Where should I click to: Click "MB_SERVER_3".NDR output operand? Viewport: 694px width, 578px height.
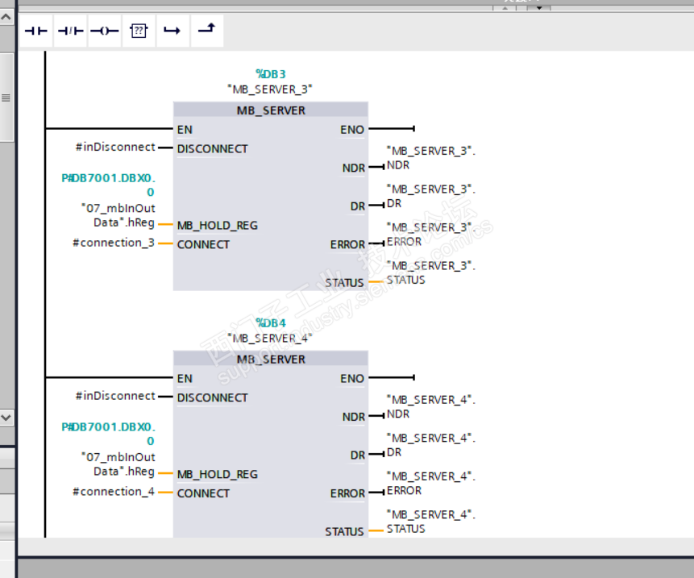431,158
